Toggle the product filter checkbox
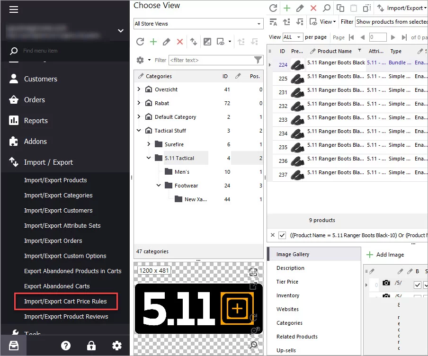The image size is (428, 356). 282,235
